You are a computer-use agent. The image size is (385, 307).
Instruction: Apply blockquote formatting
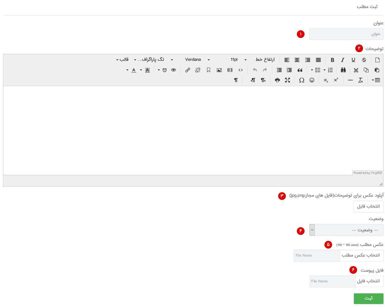pyautogui.click(x=300, y=70)
